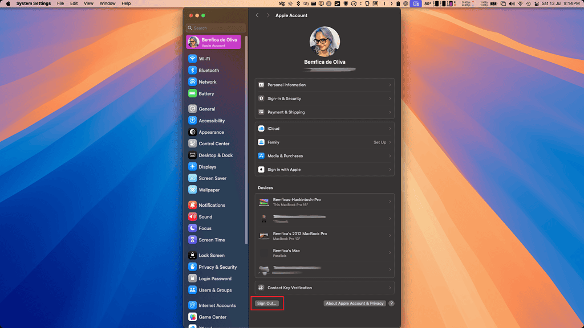The image size is (584, 328).
Task: Open the Window menu
Action: click(107, 3)
